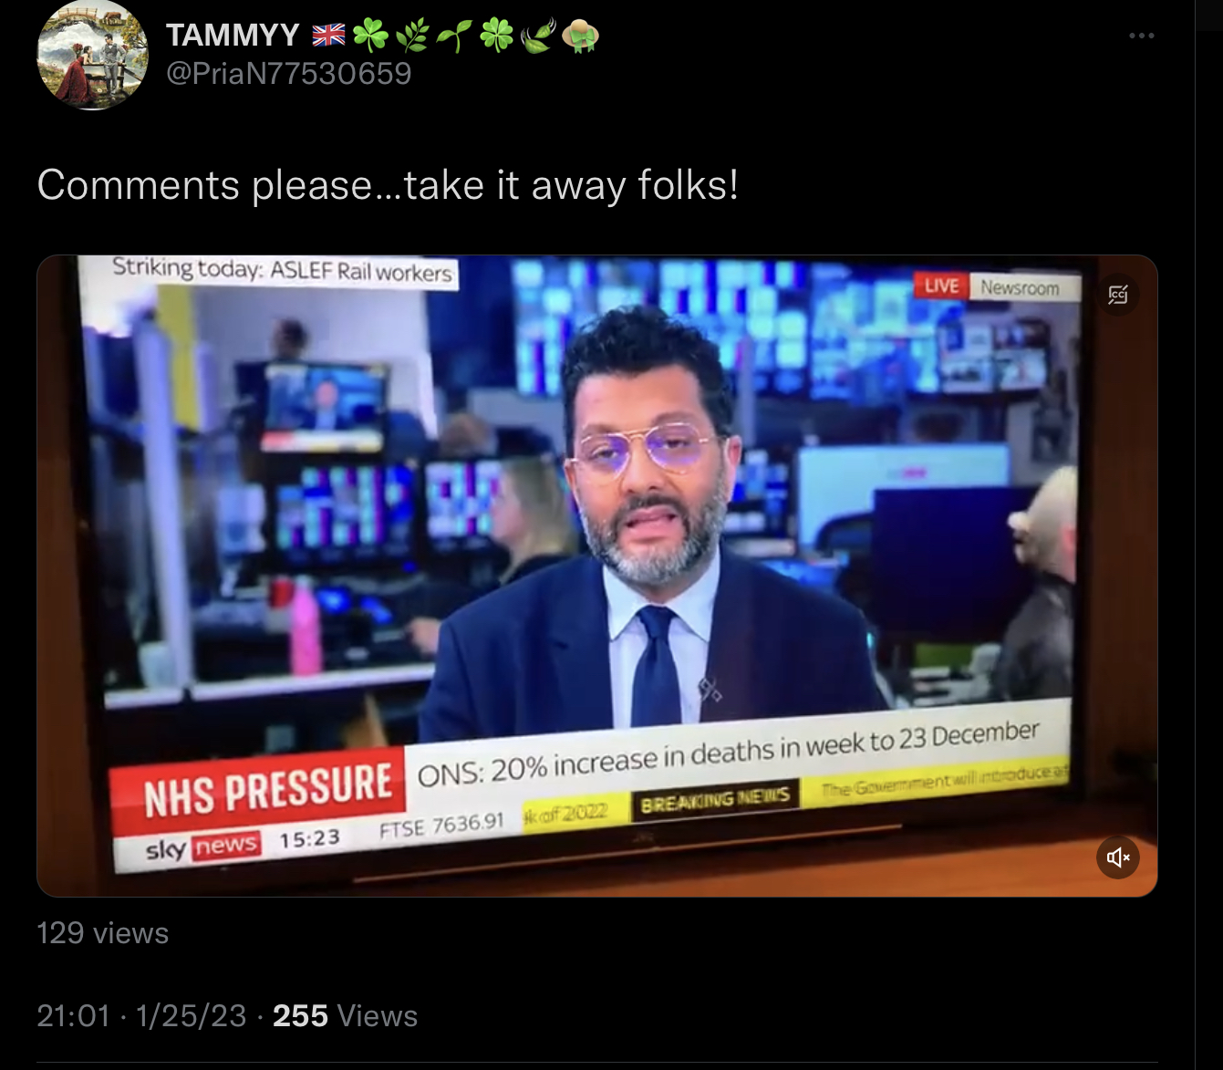
Task: Open the 21:01 tweet timestamp
Action: coord(73,1016)
